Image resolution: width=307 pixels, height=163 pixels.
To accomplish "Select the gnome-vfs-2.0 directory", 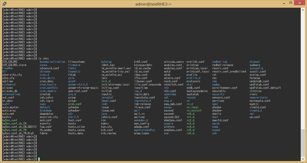I will point(78,84).
